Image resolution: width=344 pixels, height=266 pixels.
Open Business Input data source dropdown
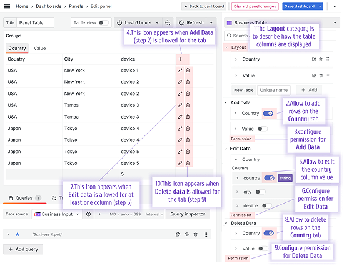click(57, 214)
